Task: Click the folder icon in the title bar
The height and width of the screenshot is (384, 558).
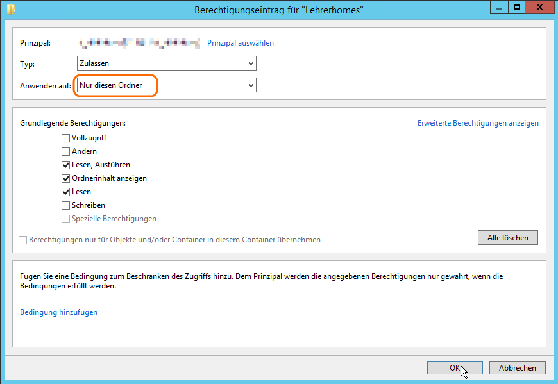Action: [11, 9]
